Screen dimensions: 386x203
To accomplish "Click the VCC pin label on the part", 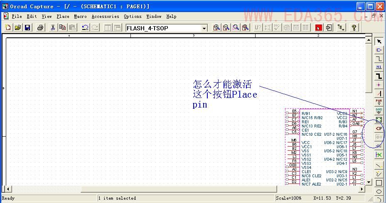I will tap(305, 143).
